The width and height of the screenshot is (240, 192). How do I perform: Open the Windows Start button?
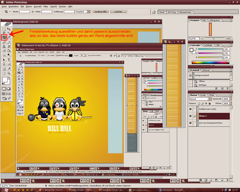pos(6,190)
